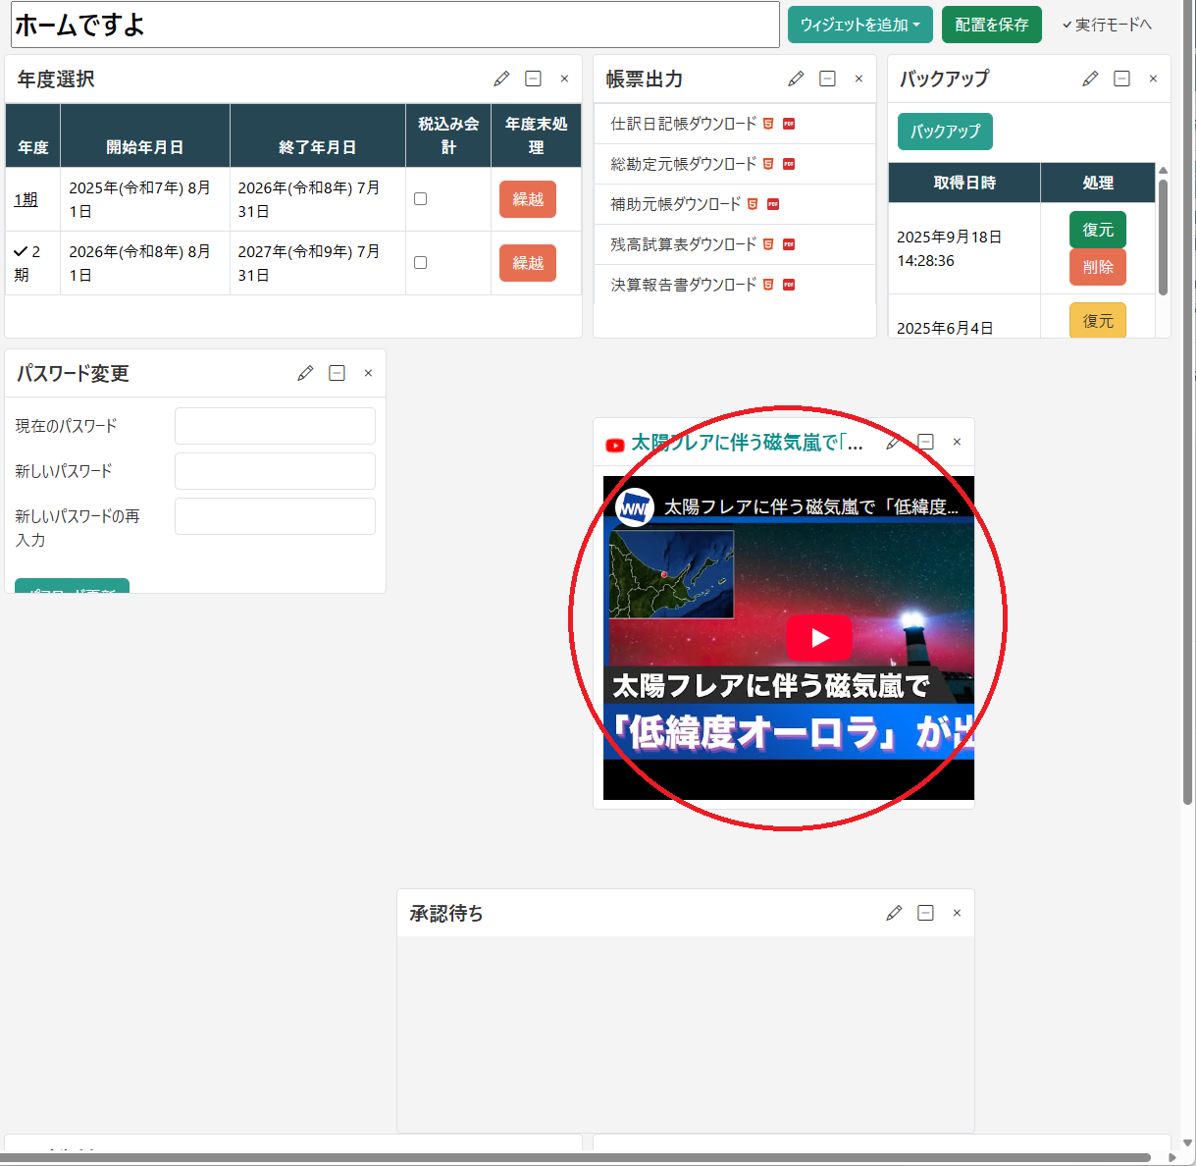
Task: Open the ウィジェットを追加 dropdown
Action: [x=859, y=25]
